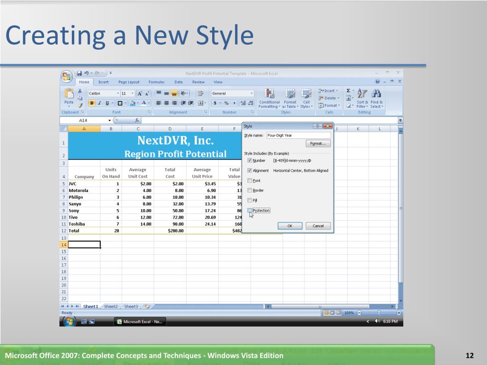Insert a new worksheet tab
Image resolution: width=487 pixels, height=365 pixels.
pyautogui.click(x=147, y=307)
